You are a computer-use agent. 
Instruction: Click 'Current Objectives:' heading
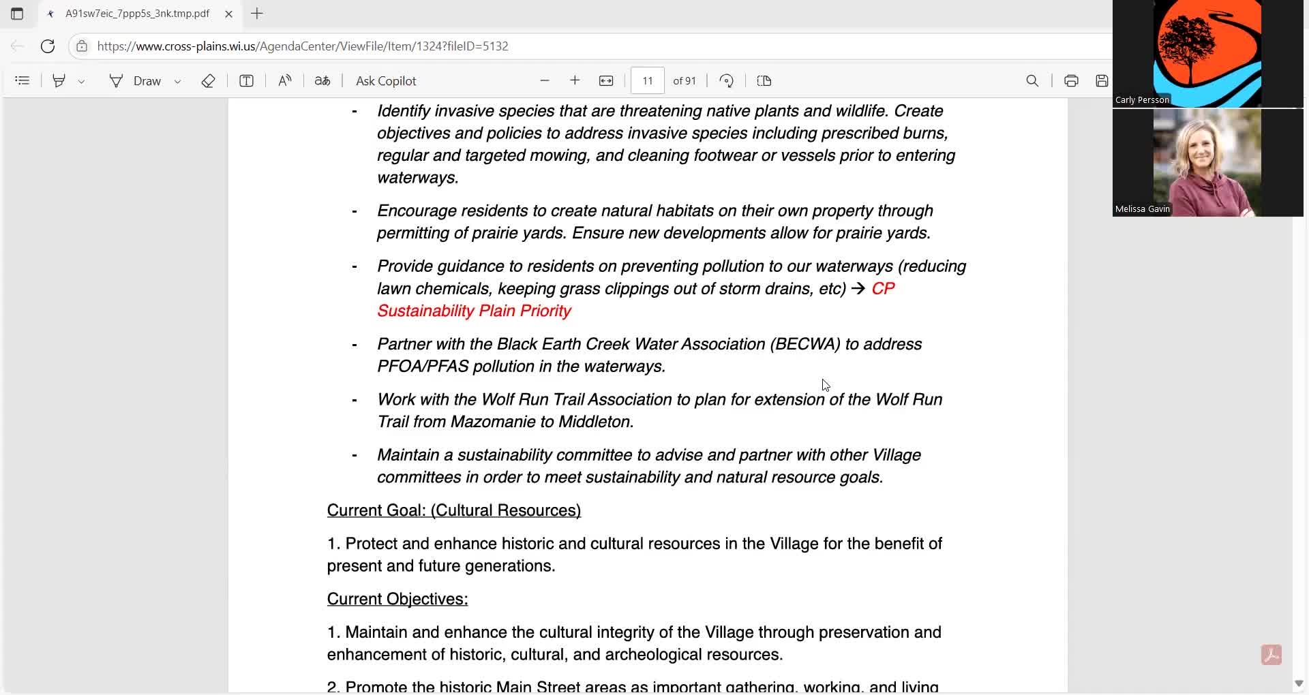click(x=397, y=599)
